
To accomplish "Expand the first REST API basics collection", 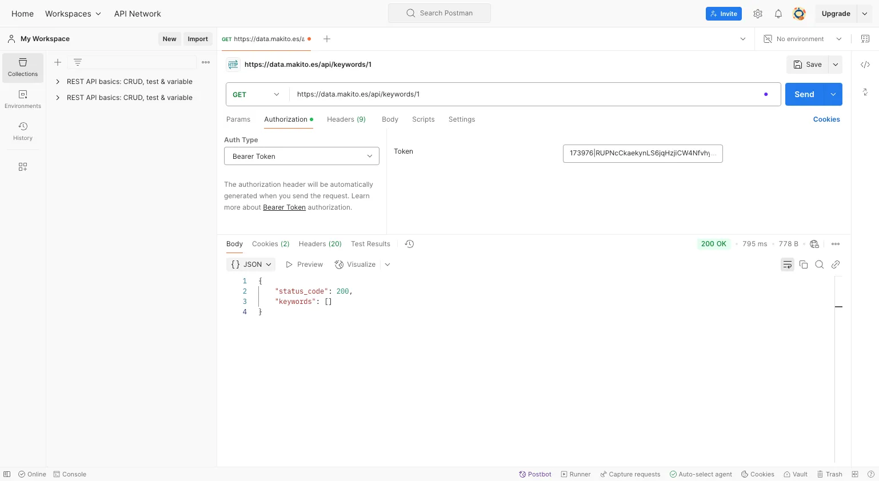I will (x=57, y=82).
